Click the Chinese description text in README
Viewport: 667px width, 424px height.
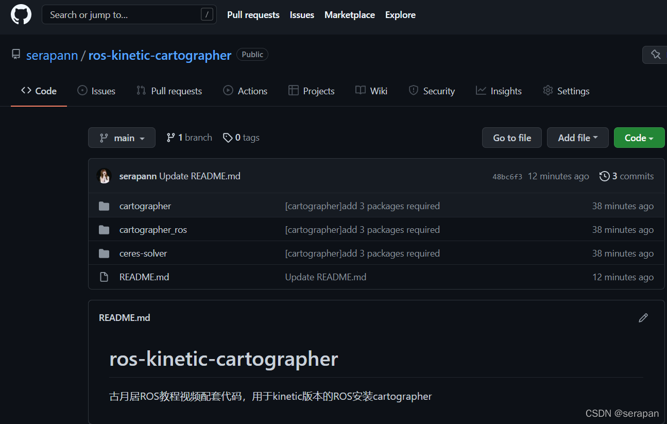[x=270, y=396]
